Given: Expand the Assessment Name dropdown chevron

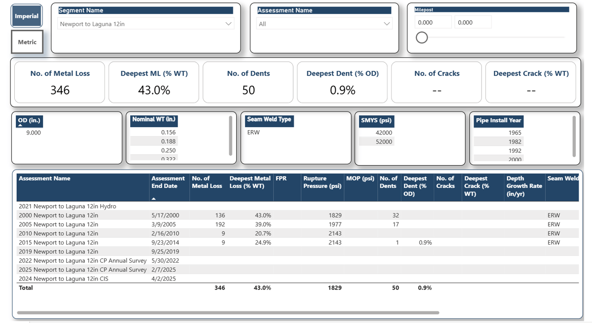Looking at the screenshot, I should (x=387, y=24).
